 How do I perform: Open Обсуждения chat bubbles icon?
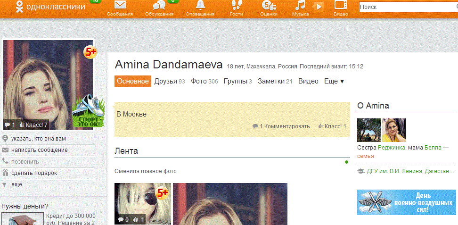[159, 6]
